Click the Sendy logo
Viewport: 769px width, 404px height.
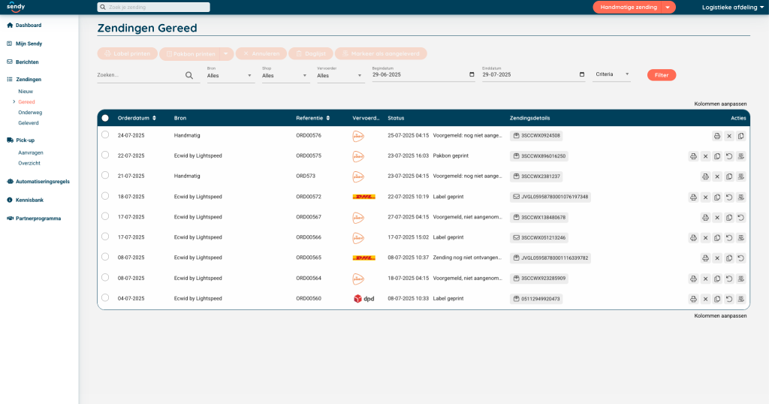(15, 7)
